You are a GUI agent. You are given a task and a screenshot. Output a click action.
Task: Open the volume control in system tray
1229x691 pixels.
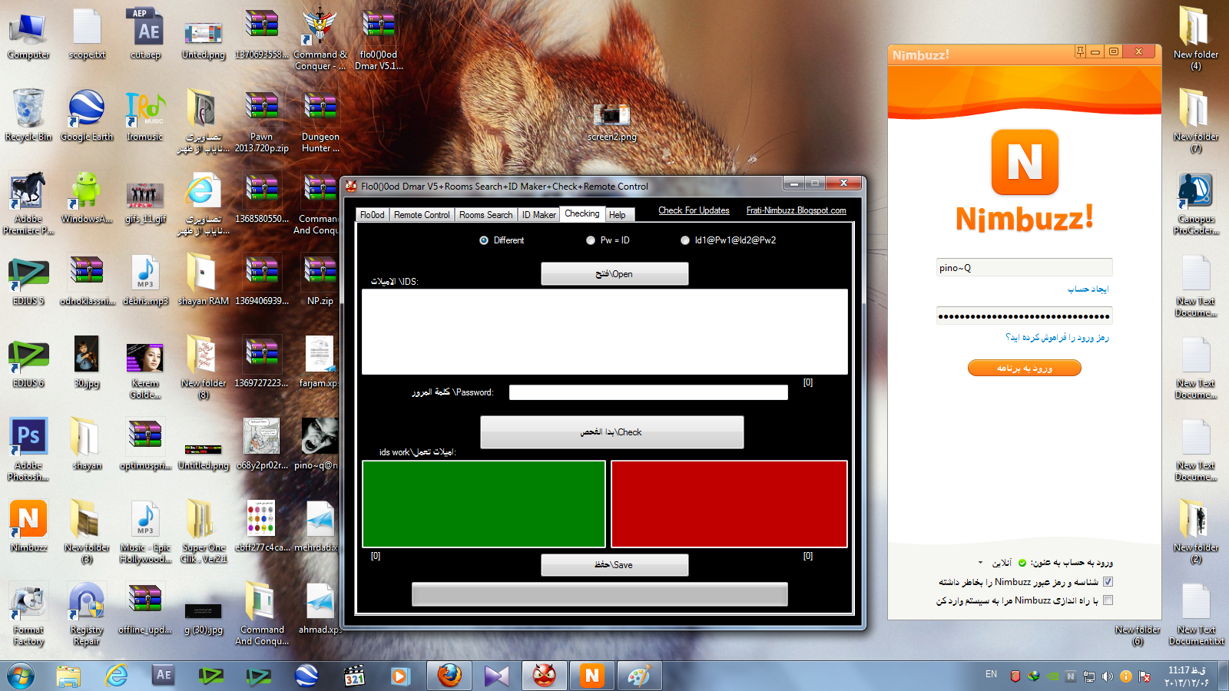[1107, 676]
